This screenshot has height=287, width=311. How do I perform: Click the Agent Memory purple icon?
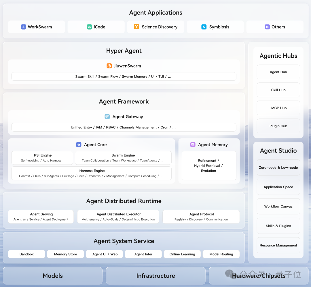(193, 145)
